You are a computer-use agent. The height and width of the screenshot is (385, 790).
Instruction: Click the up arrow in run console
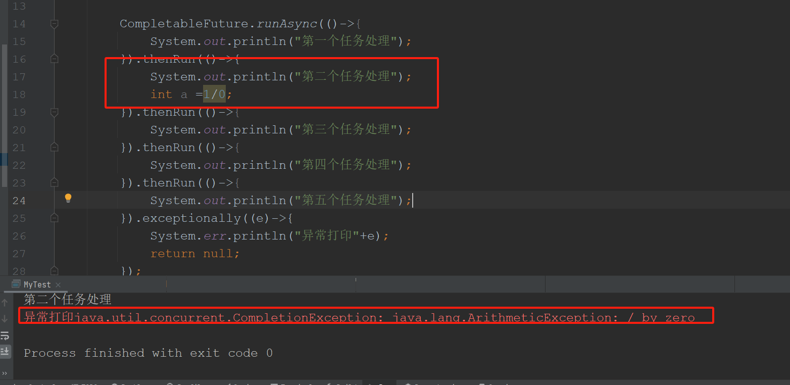tap(5, 303)
